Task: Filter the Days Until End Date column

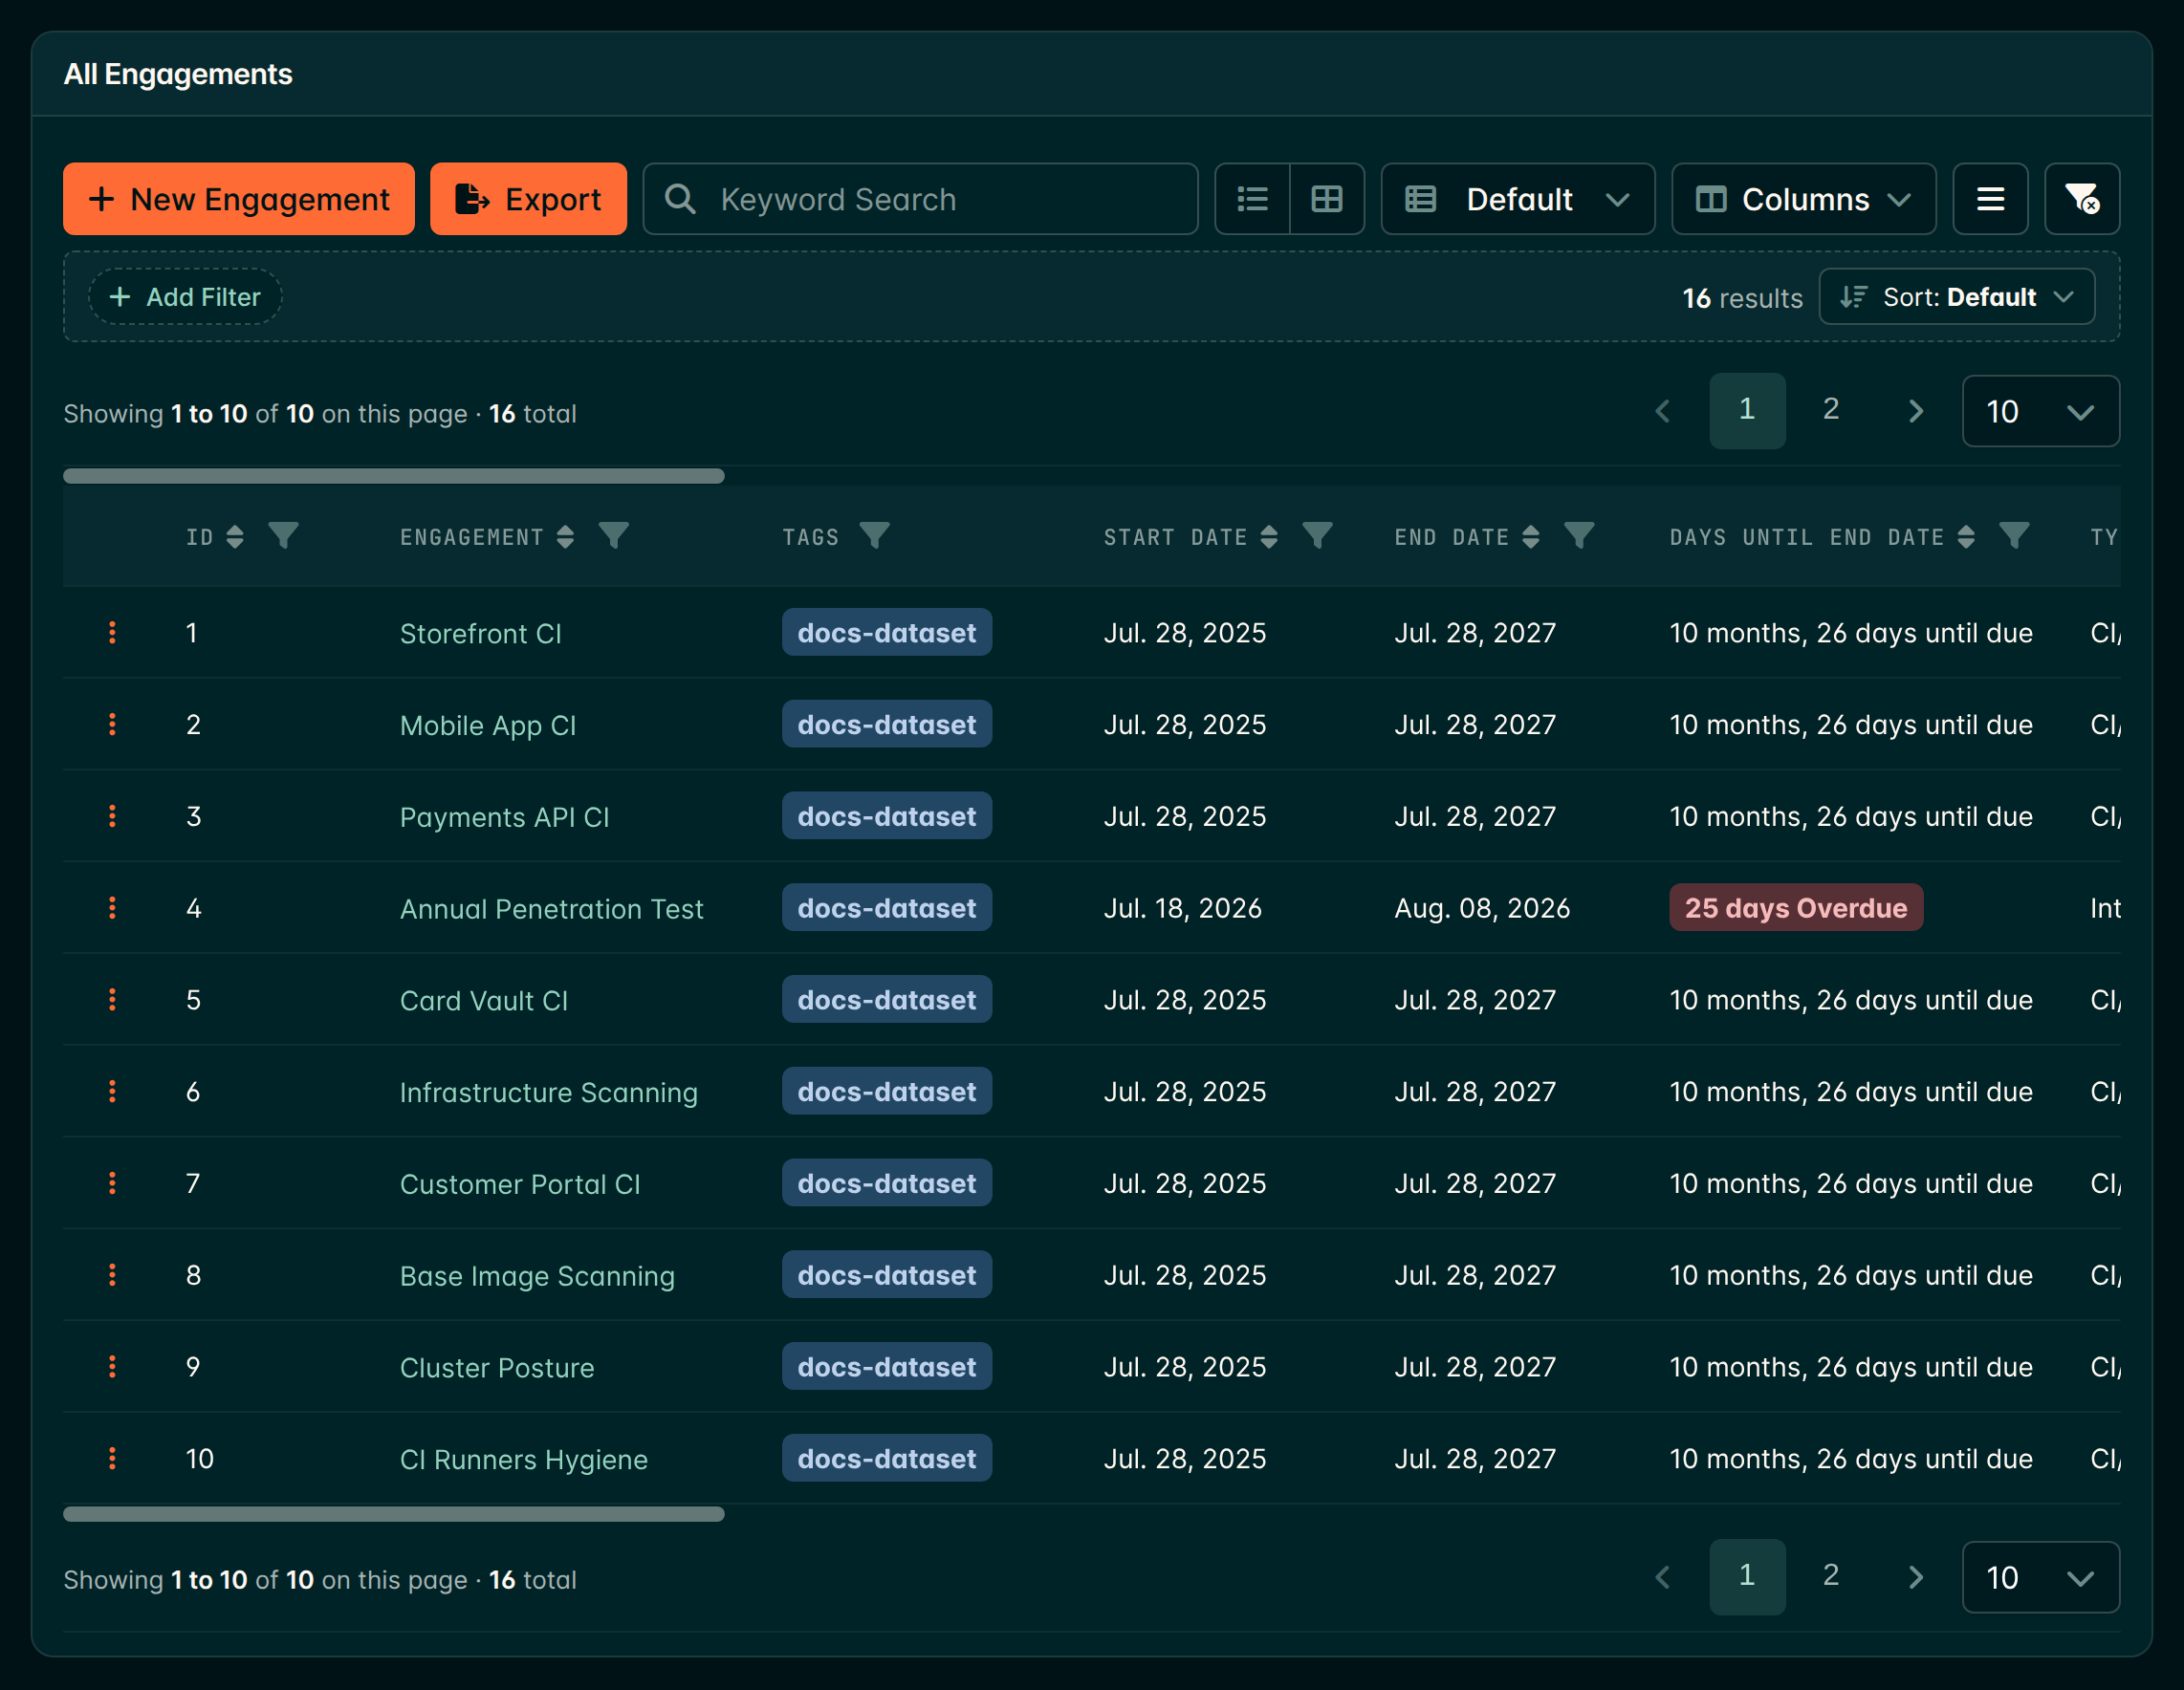Action: pos(2014,536)
